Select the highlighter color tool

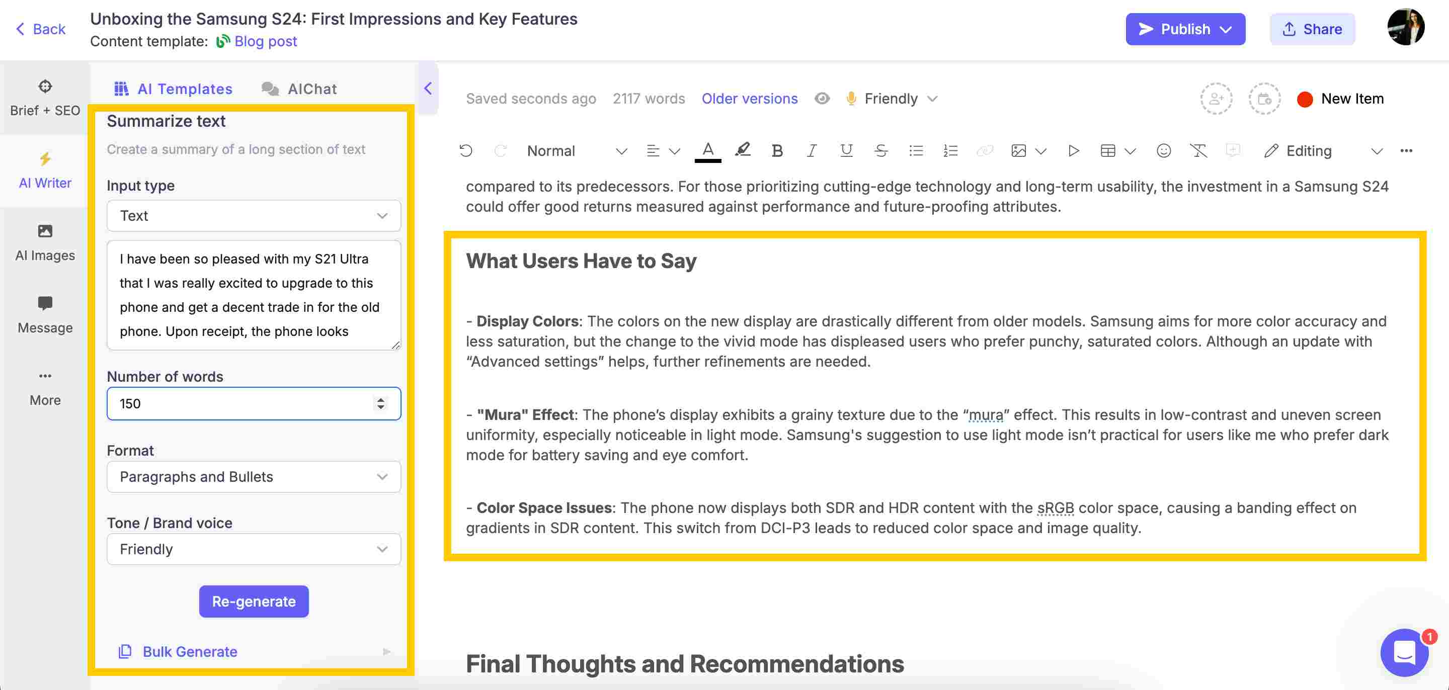coord(743,149)
